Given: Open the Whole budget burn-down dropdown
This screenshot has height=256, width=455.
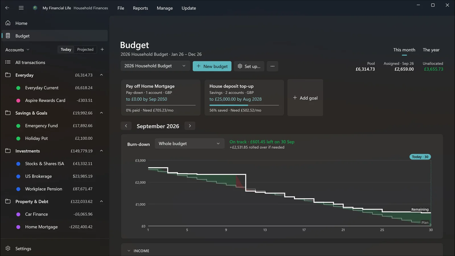Looking at the screenshot, I should point(189,144).
